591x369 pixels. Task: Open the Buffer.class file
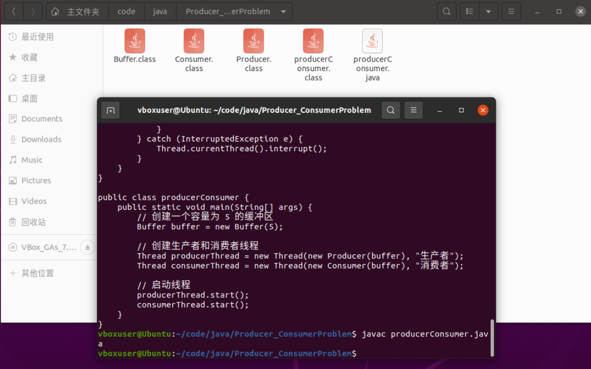click(135, 40)
